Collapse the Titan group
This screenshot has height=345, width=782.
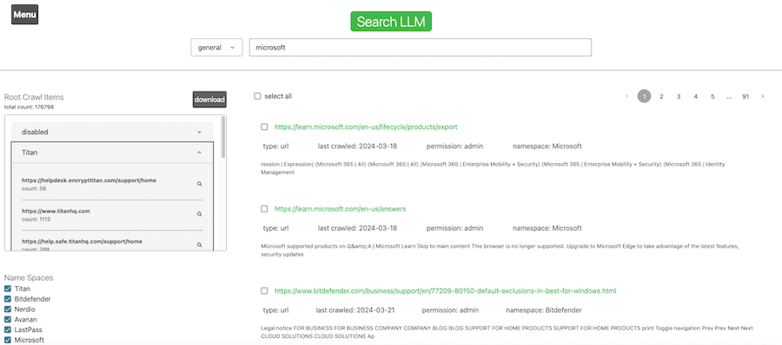[x=112, y=153]
